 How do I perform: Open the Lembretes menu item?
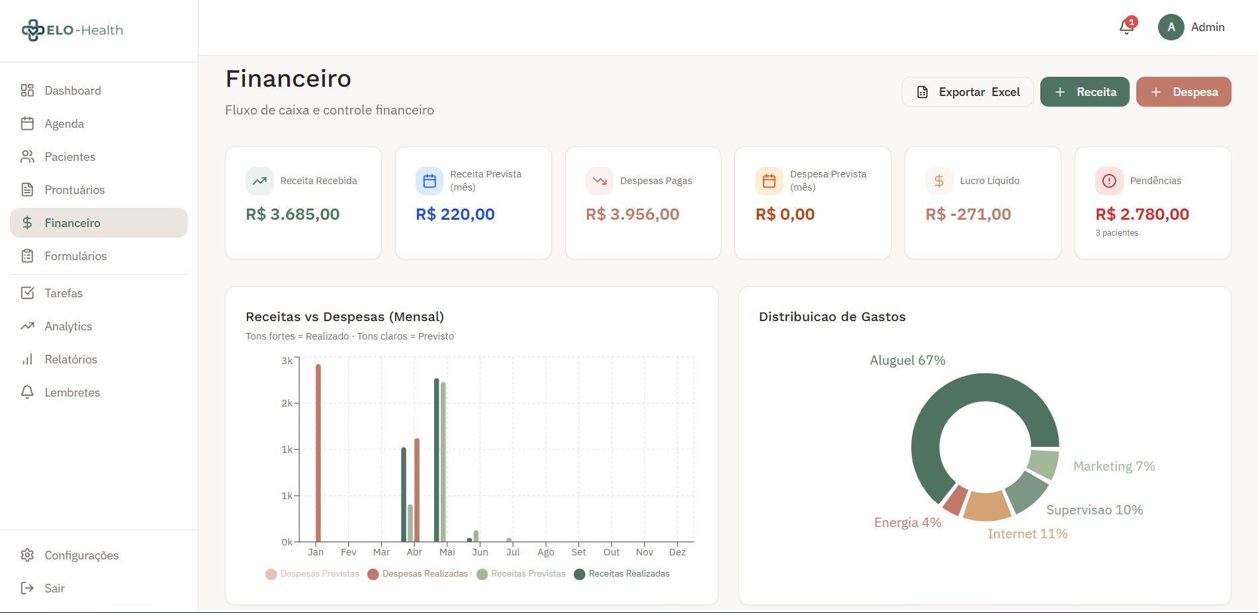click(99, 393)
